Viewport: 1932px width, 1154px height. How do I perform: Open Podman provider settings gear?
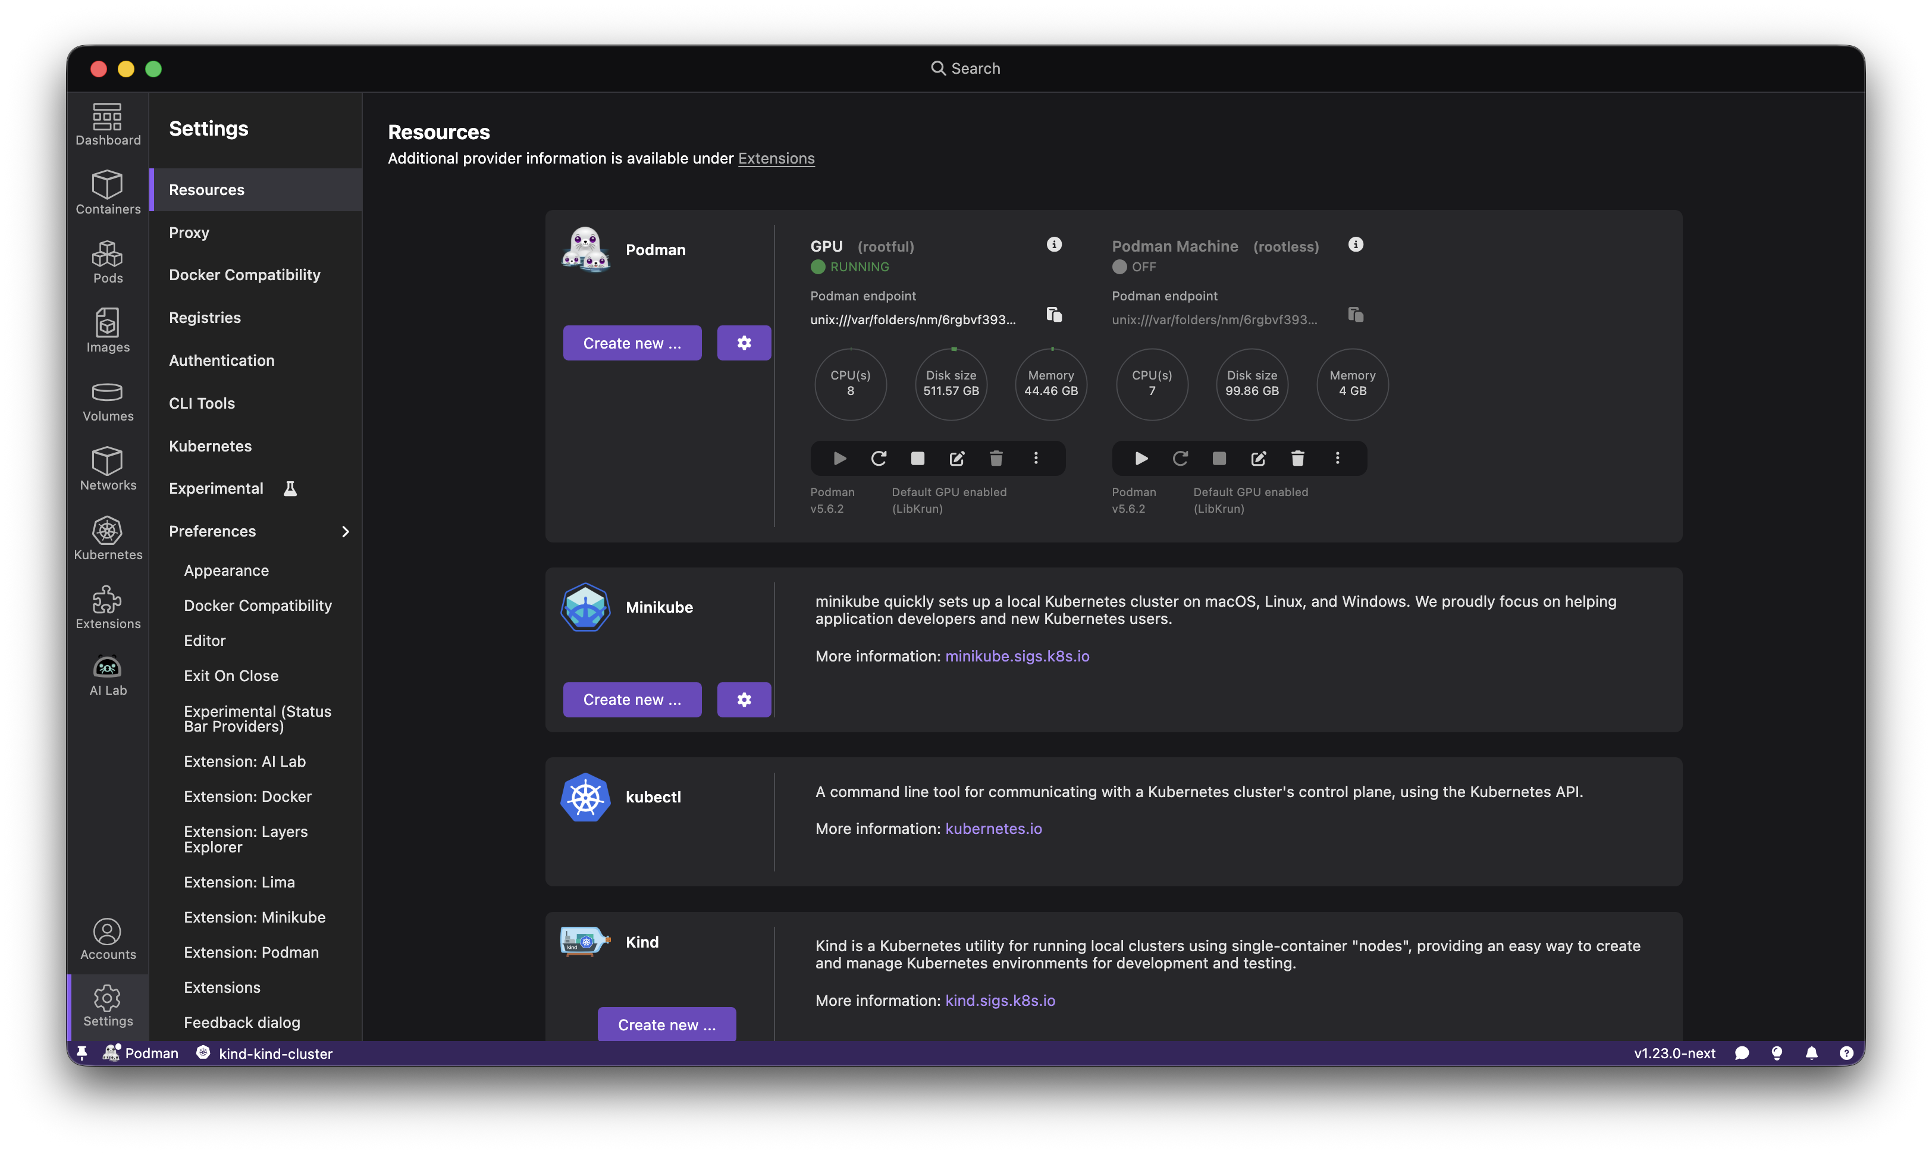744,343
